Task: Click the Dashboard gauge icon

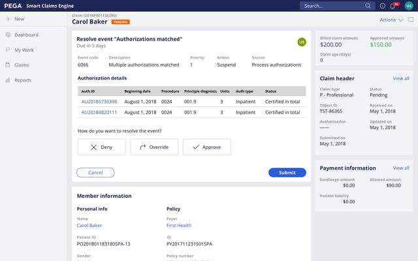Action: pyautogui.click(x=8, y=35)
